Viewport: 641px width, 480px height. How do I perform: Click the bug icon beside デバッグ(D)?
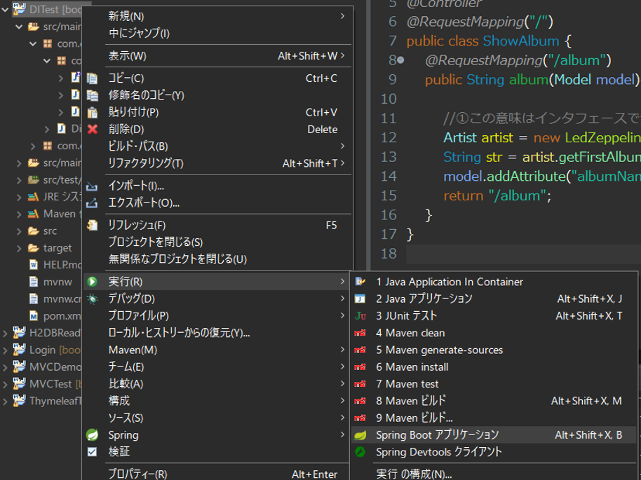(x=92, y=299)
